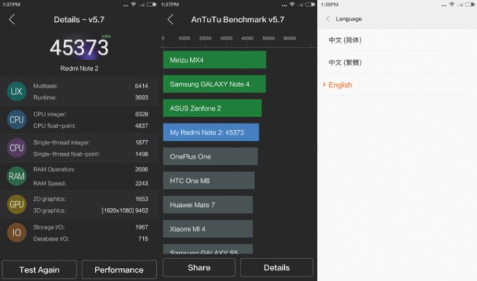Viewport: 477px width, 281px height.
Task: Tap the green RAM icon
Action: coord(16,176)
